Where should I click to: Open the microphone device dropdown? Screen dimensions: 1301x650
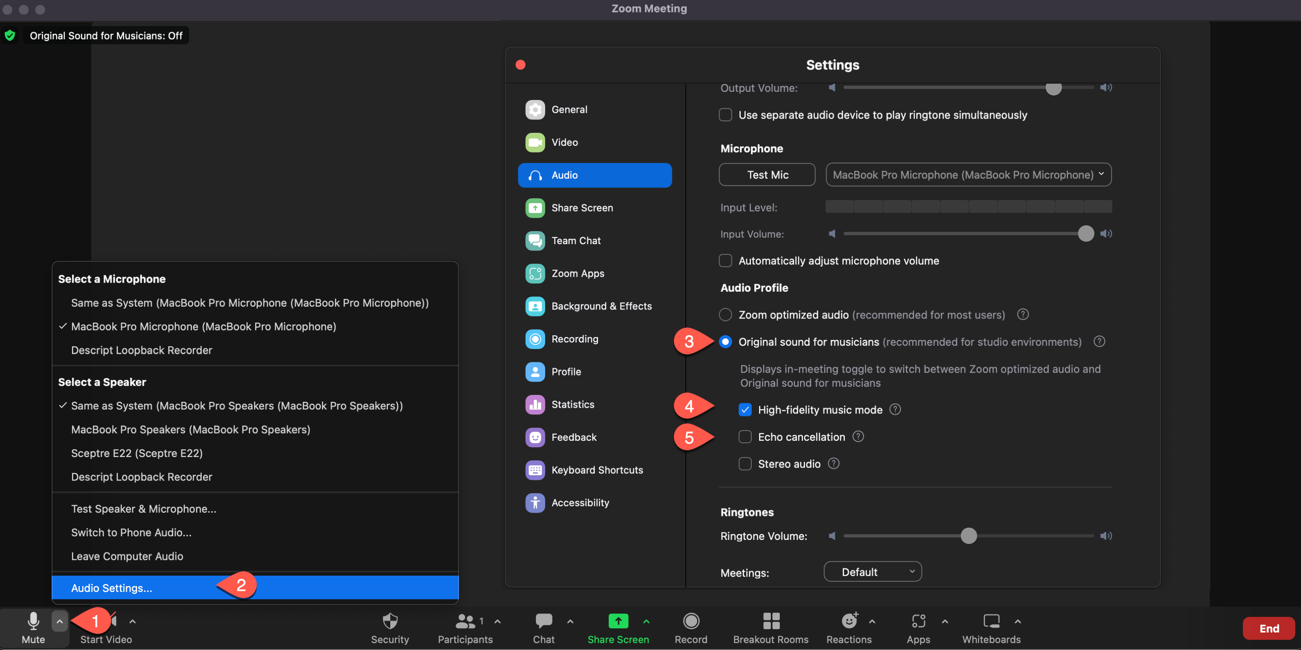click(968, 175)
